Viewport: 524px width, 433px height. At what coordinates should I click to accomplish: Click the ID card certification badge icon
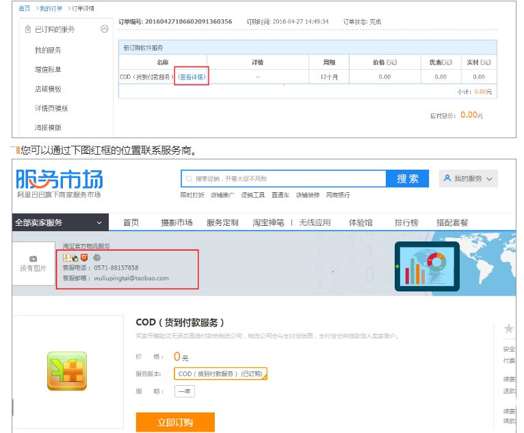tap(70, 258)
